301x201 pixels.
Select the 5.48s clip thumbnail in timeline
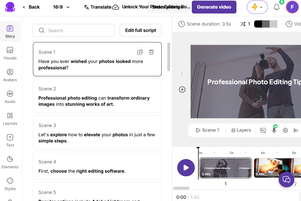(x=277, y=168)
